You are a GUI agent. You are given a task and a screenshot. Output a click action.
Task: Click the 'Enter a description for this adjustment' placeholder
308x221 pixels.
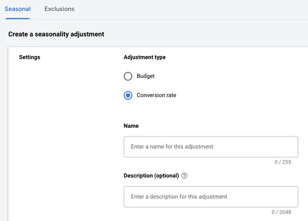pyautogui.click(x=179, y=197)
